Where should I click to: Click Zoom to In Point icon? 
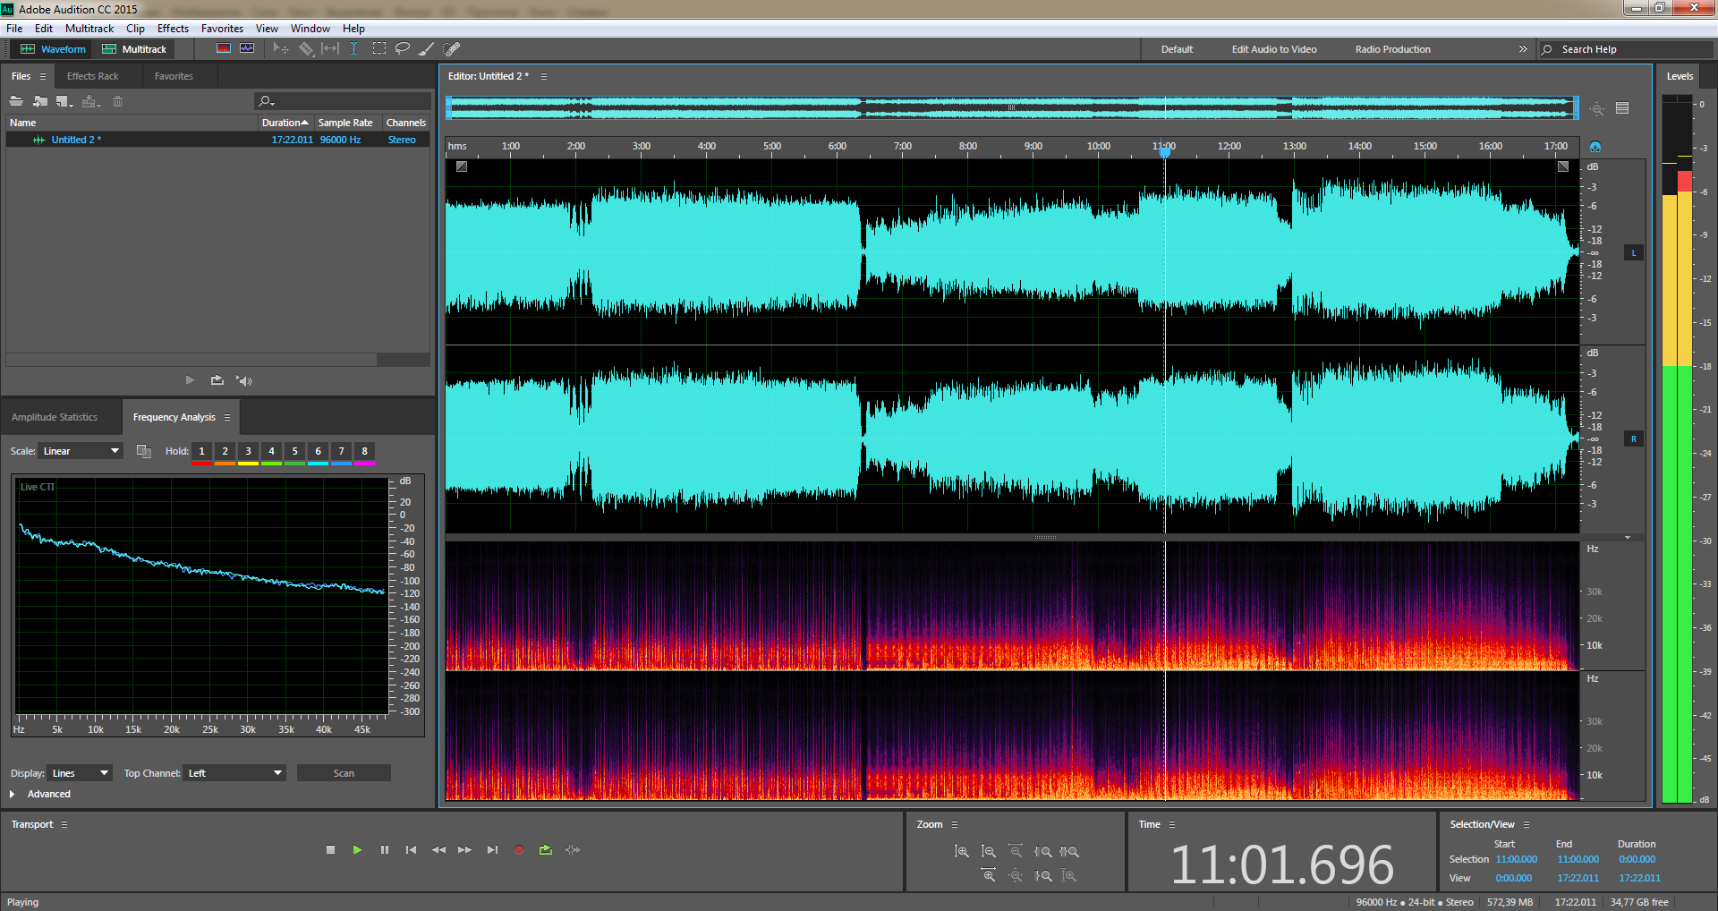pos(1042,851)
